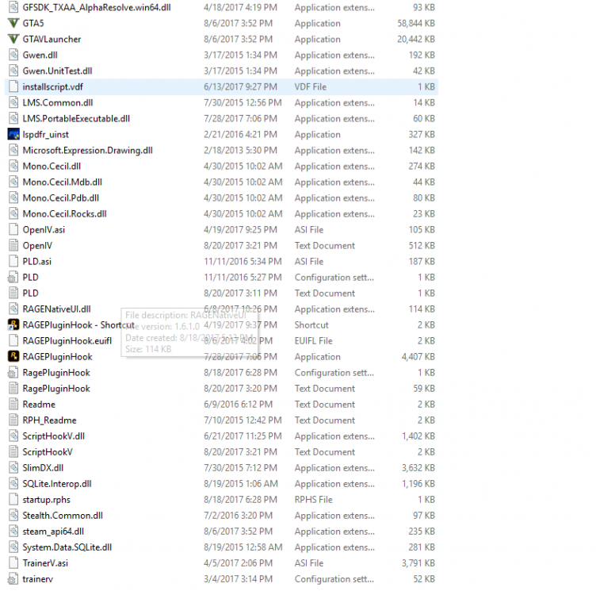Viewport: 596px width, 595px height.
Task: Select the trainerv file name
Action: (x=37, y=579)
